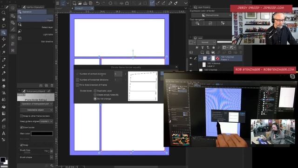Image resolution: width=298 pixels, height=168 pixels.
Task: Select the Select layer sub tool
Action: tap(35, 26)
